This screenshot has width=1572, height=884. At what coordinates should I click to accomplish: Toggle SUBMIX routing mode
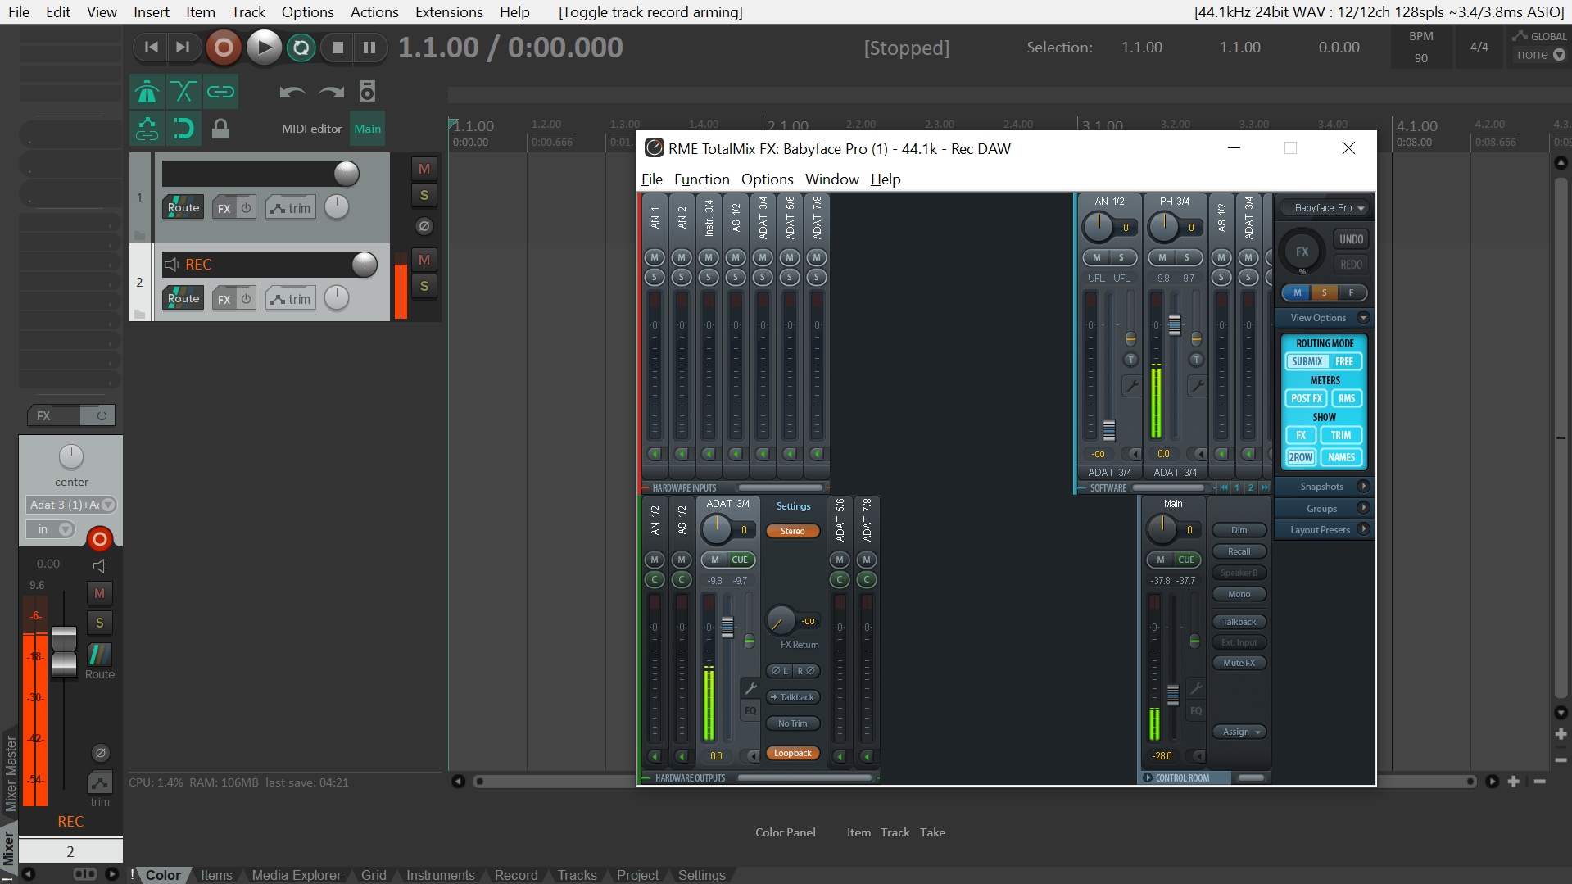[x=1307, y=361]
